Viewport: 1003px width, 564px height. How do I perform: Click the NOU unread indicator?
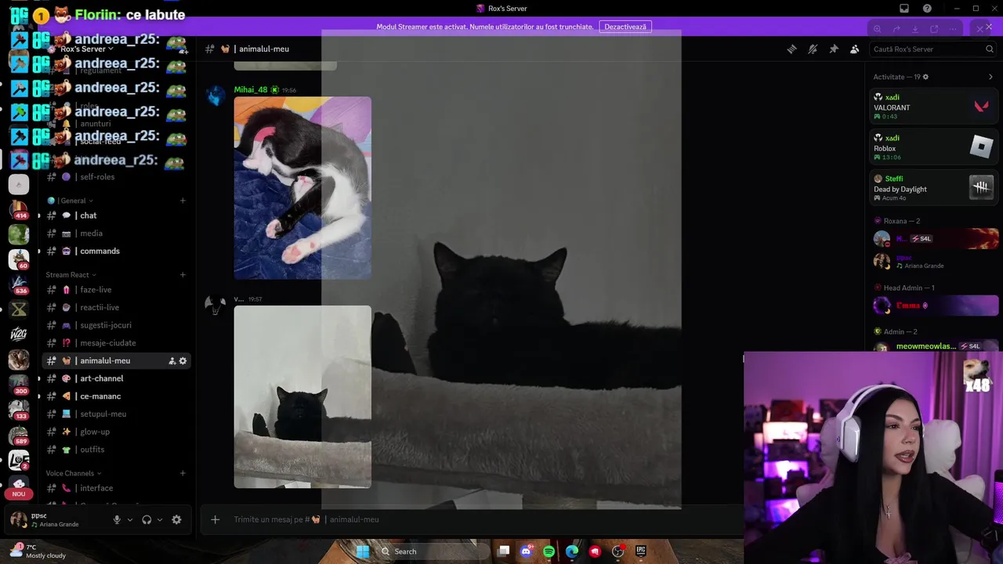coord(19,494)
